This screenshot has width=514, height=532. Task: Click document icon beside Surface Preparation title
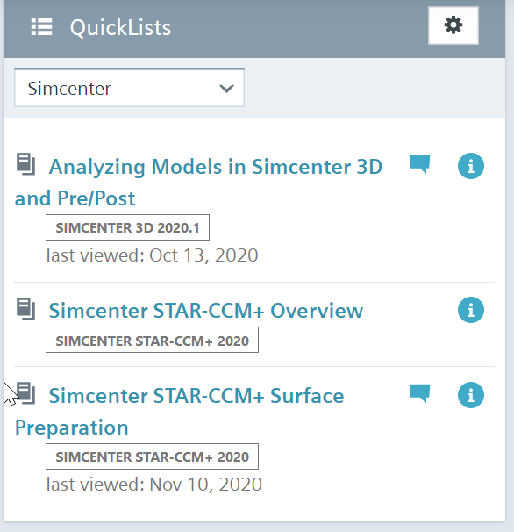25,393
